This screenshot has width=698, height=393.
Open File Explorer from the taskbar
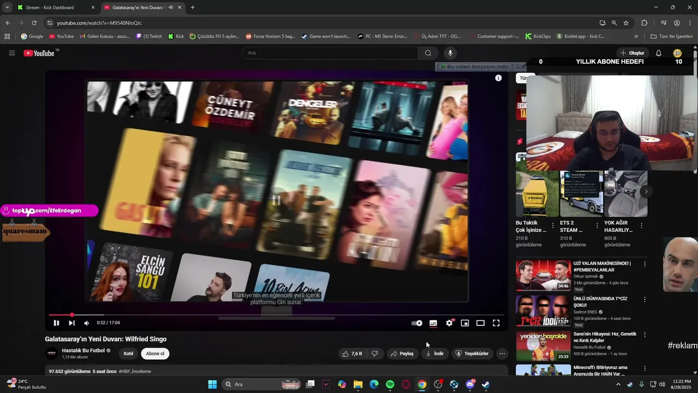pos(358,384)
